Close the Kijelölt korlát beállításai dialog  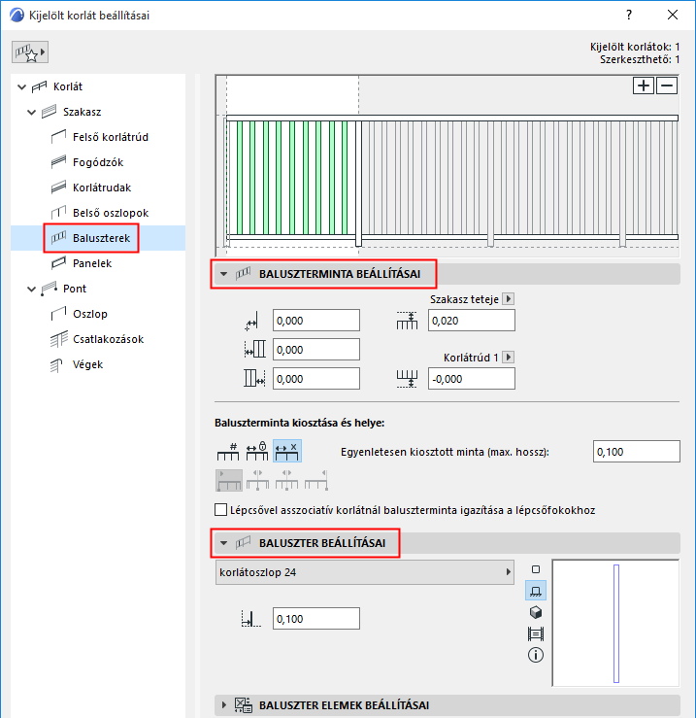pyautogui.click(x=672, y=15)
